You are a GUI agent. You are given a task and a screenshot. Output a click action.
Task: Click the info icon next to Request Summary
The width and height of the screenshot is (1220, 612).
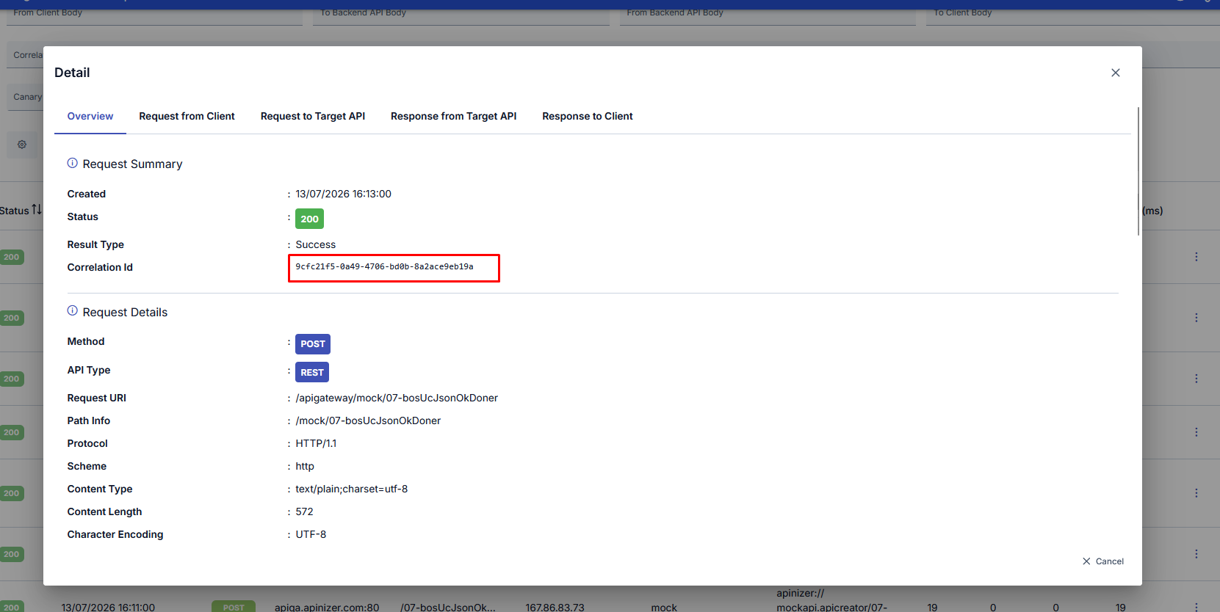click(x=72, y=163)
